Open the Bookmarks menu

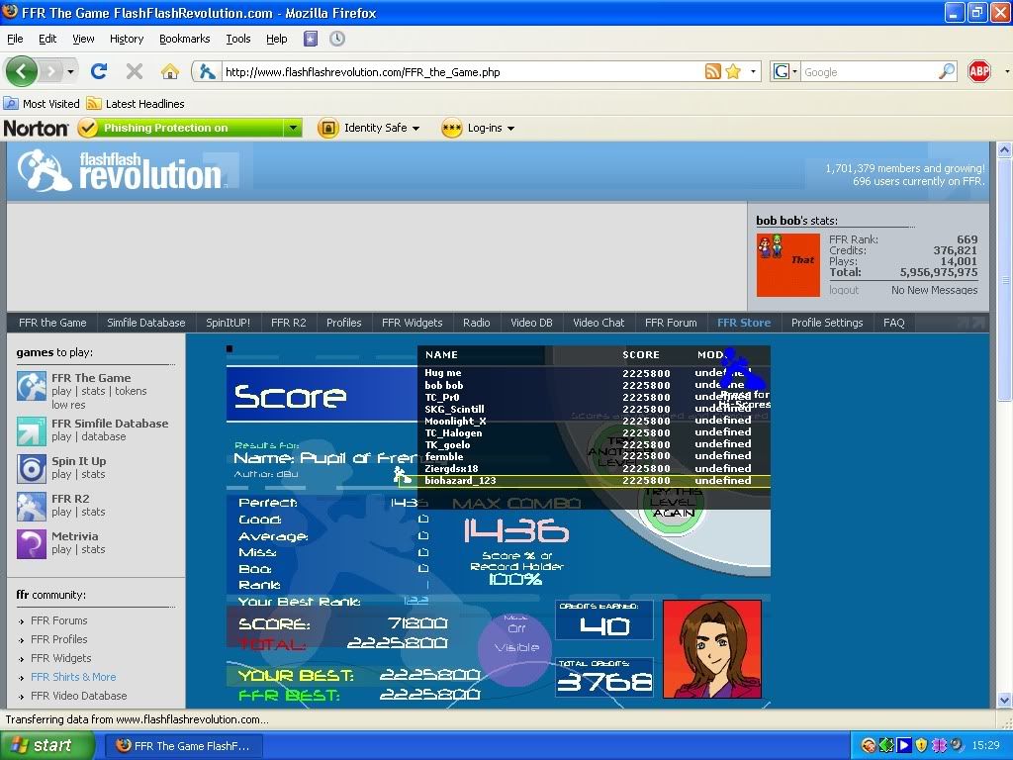click(184, 39)
